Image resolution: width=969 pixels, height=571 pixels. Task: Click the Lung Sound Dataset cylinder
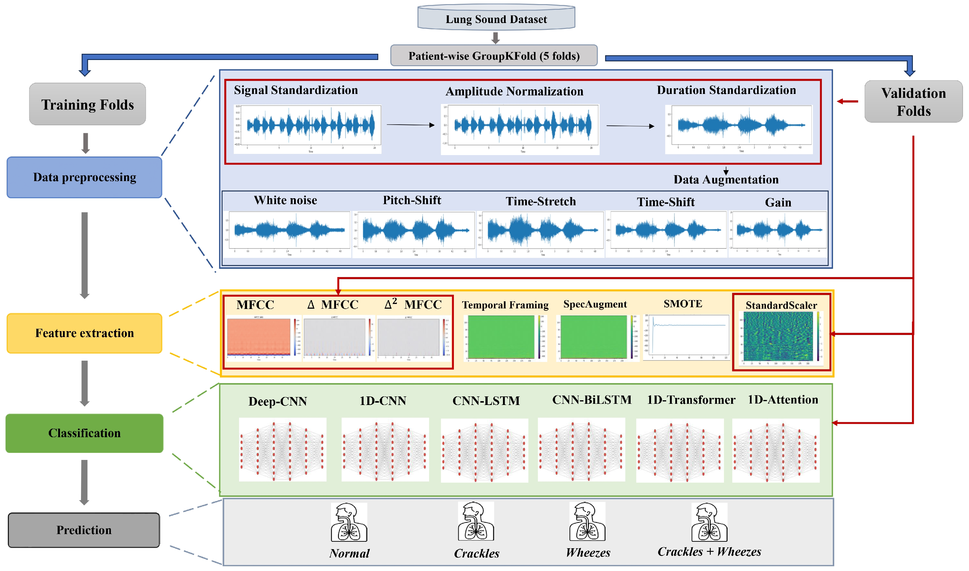(x=496, y=18)
